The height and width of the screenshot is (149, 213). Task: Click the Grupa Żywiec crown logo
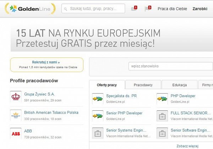[x=16, y=96]
